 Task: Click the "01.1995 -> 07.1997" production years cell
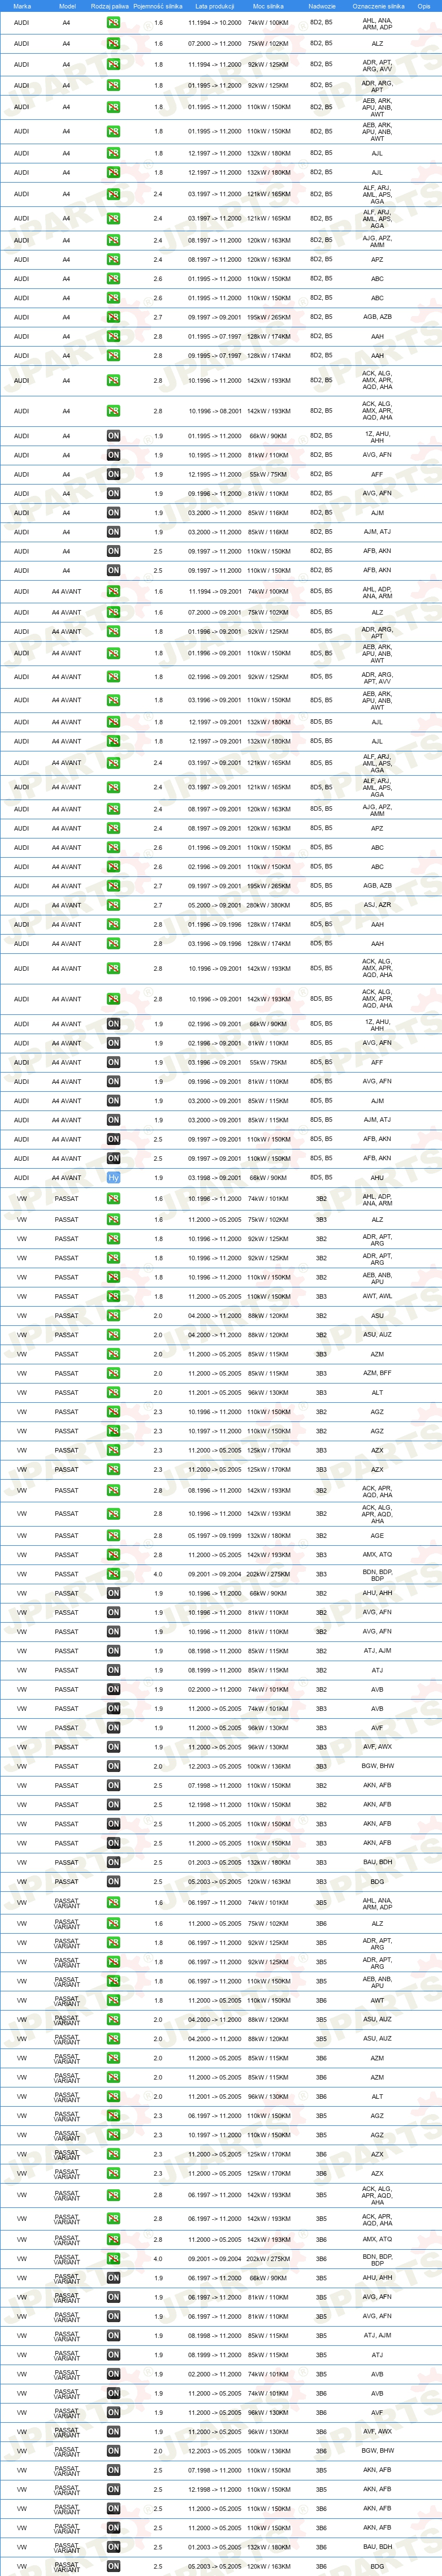click(215, 336)
